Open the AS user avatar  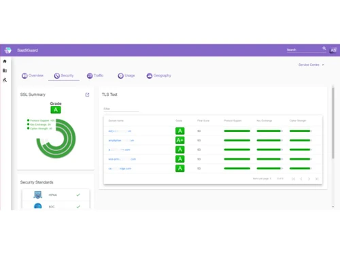coord(333,50)
